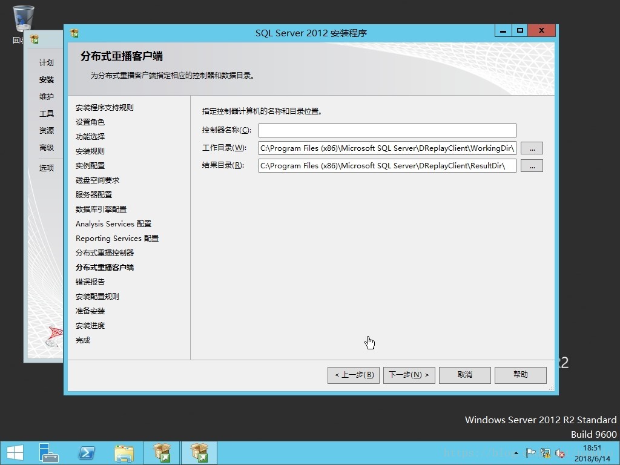Viewport: 620px width, 465px height.
Task: Select 安装程序支持规则 step in sidebar
Action: pyautogui.click(x=104, y=108)
